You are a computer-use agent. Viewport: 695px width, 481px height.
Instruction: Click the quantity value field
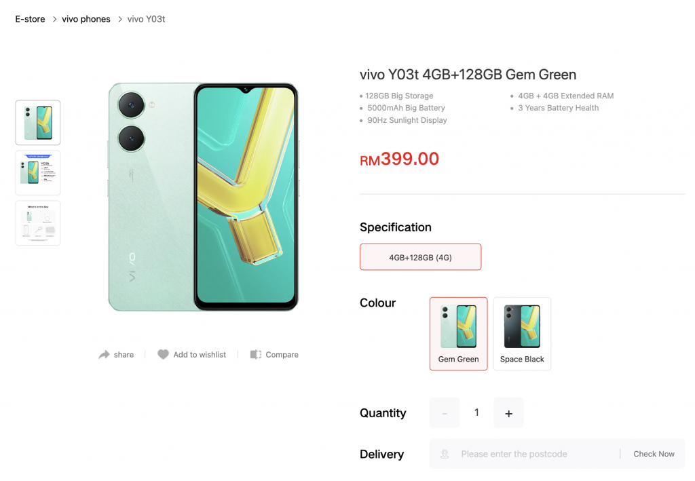click(476, 412)
